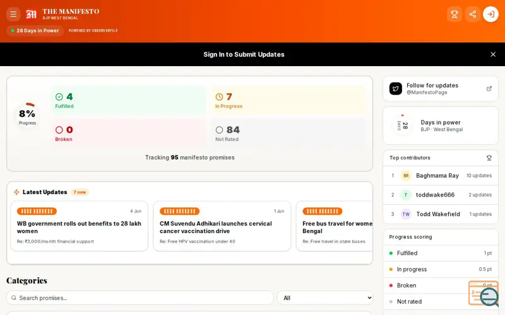Click the search magnifier icon

tap(14, 298)
